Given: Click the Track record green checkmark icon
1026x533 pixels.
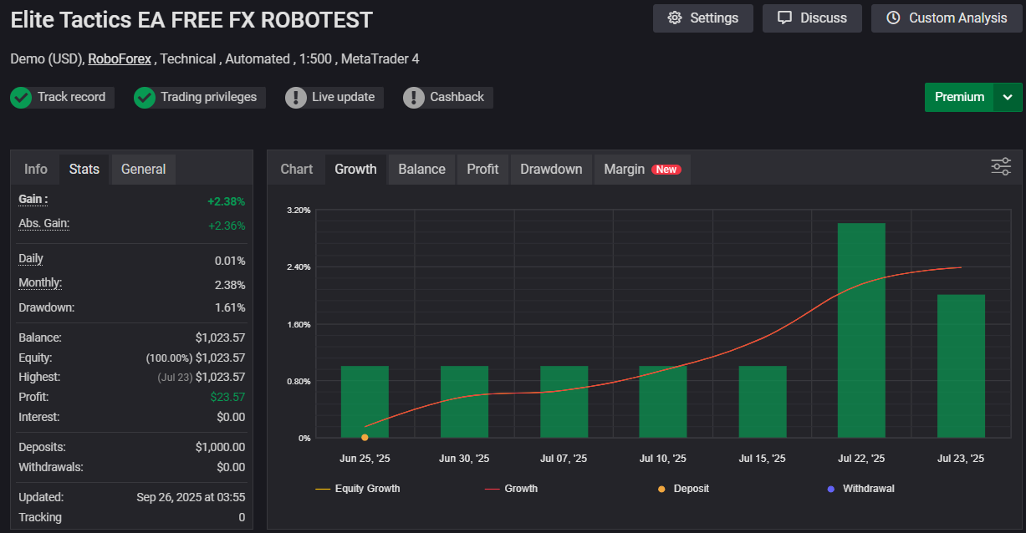Looking at the screenshot, I should click(x=21, y=98).
